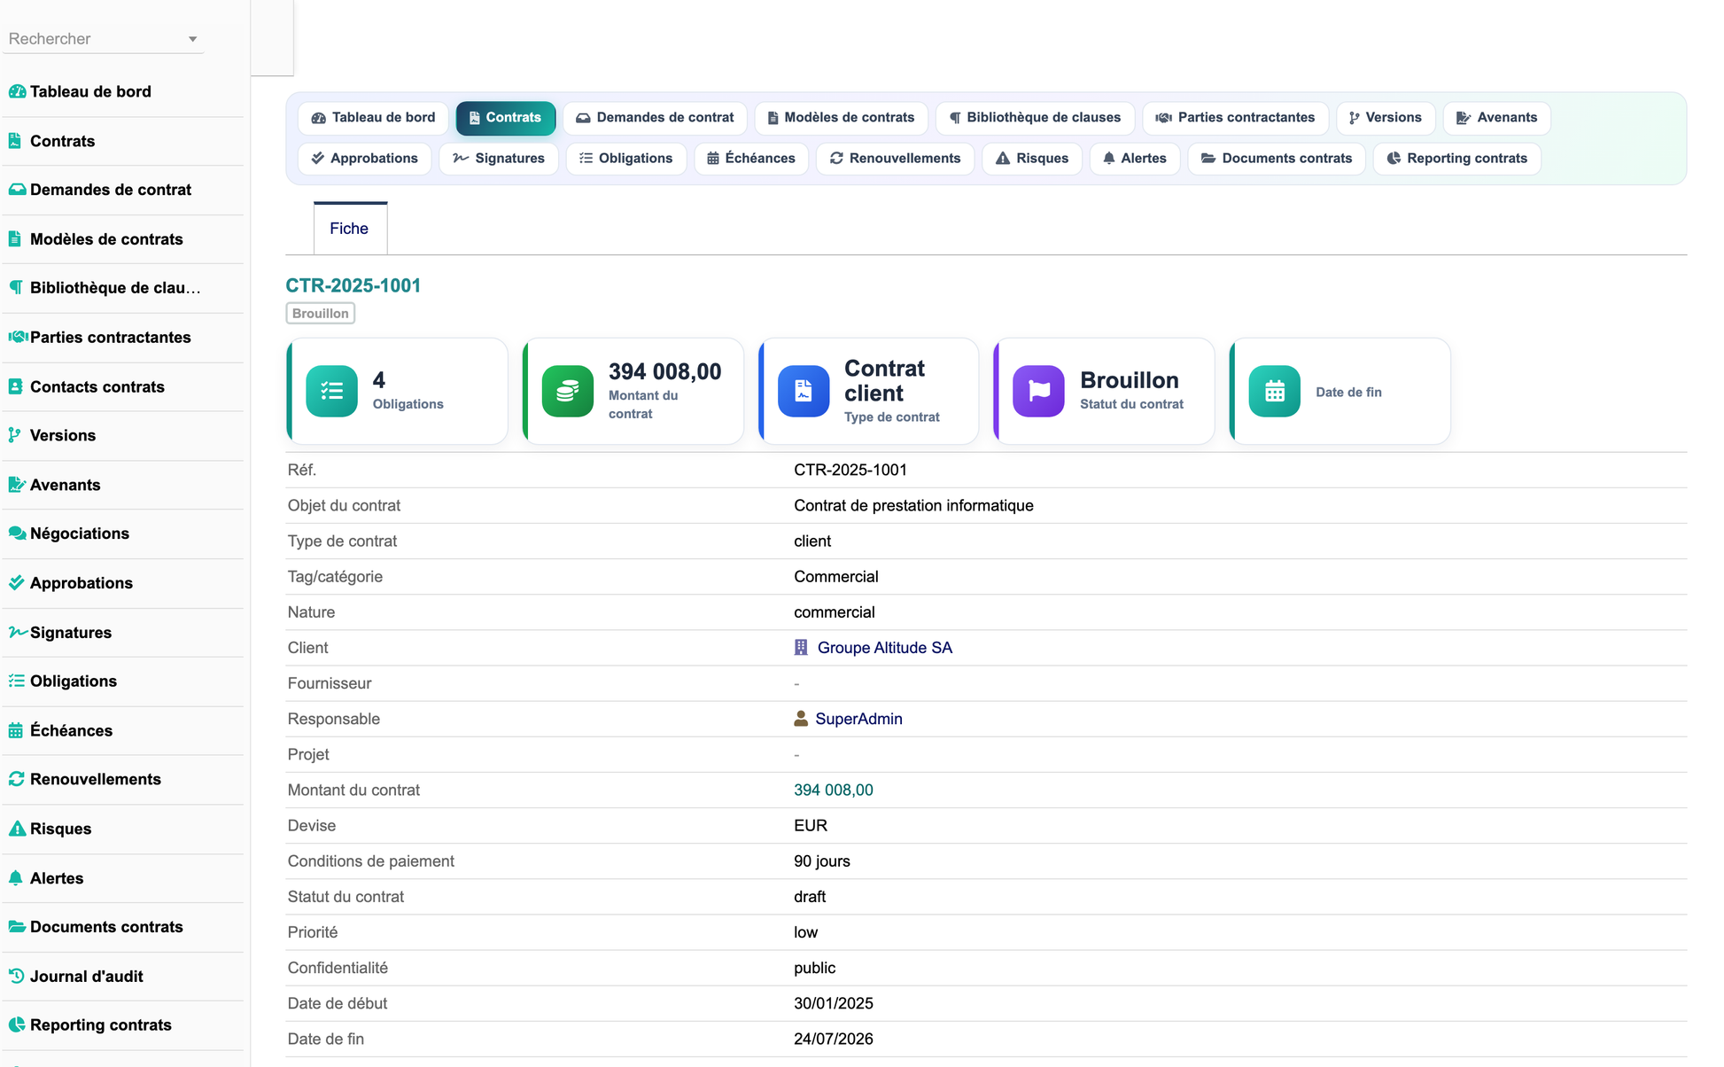Image resolution: width=1724 pixels, height=1067 pixels.
Task: Click the 394 008,00 amount in the table row
Action: point(833,790)
